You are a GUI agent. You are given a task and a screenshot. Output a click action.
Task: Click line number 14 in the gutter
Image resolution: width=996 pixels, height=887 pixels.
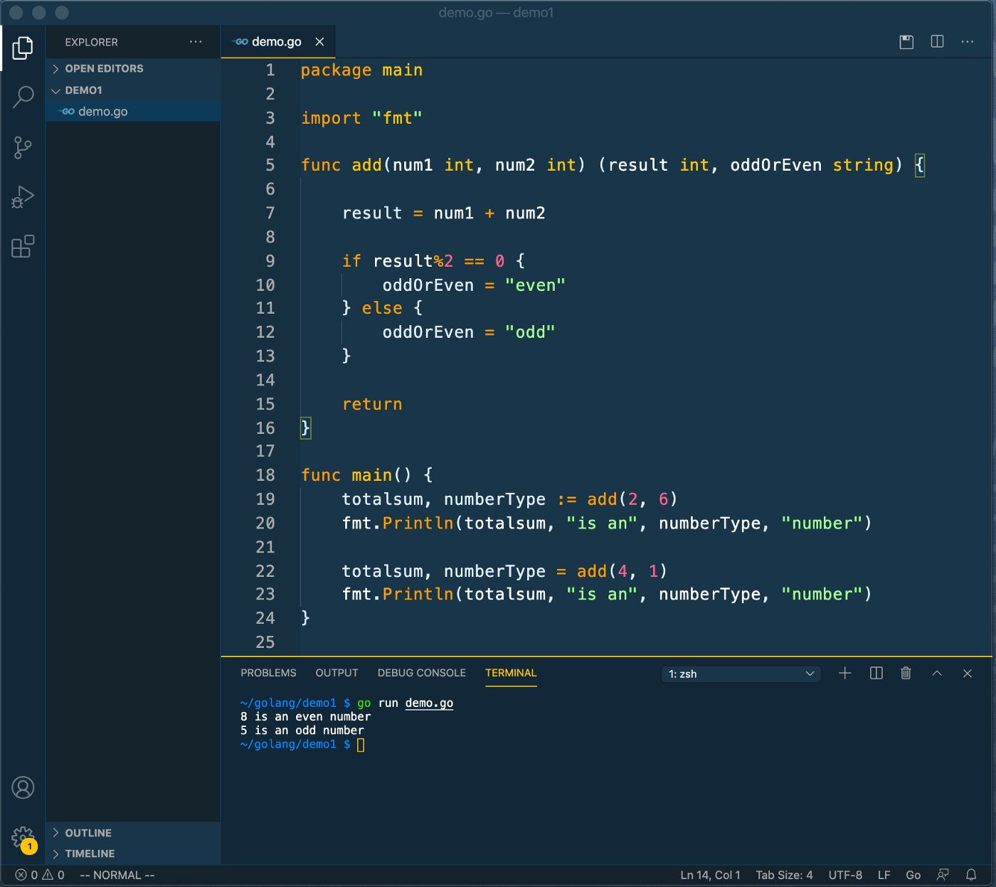point(265,380)
